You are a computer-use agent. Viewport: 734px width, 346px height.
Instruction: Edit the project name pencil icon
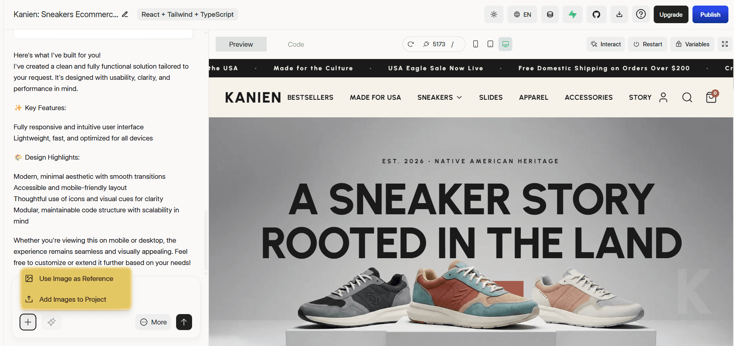125,14
